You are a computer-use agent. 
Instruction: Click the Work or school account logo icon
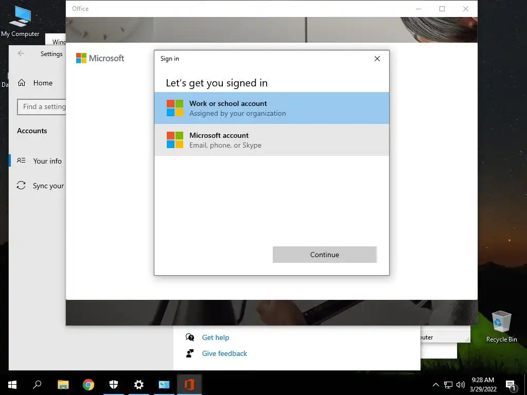(x=175, y=108)
